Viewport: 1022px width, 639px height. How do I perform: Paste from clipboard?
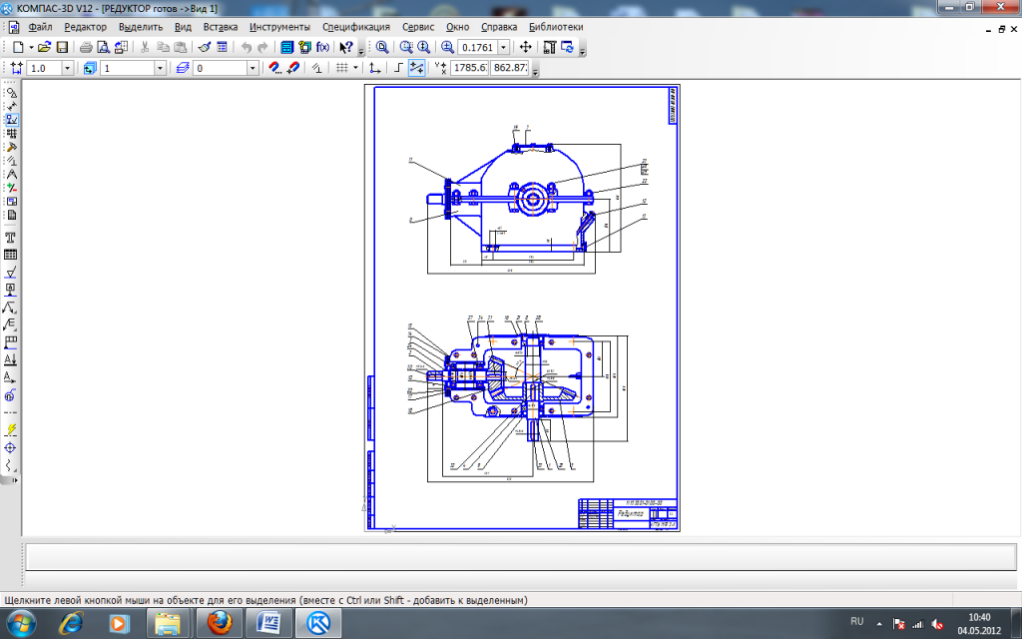tap(181, 47)
